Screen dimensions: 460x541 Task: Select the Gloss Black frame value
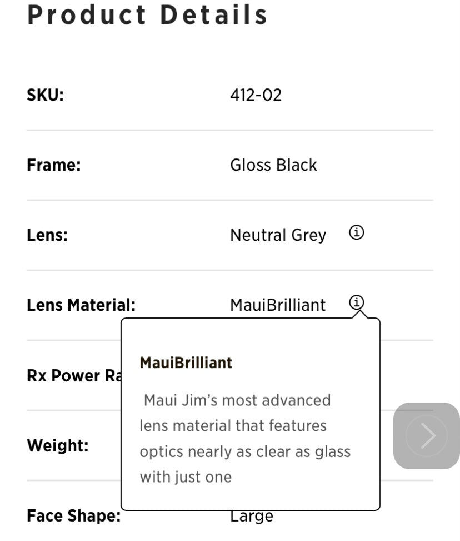(x=273, y=165)
